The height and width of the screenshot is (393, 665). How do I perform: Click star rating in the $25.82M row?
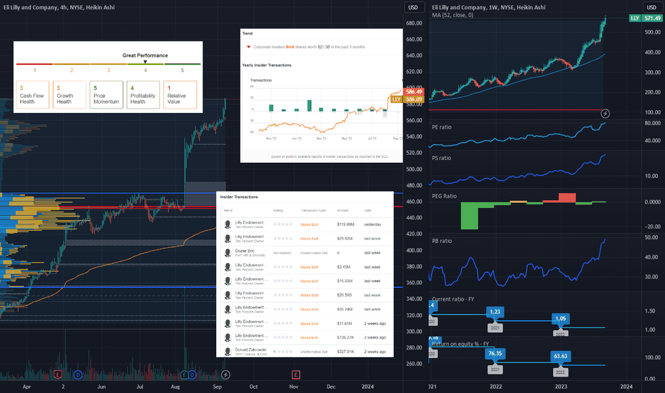(x=283, y=239)
